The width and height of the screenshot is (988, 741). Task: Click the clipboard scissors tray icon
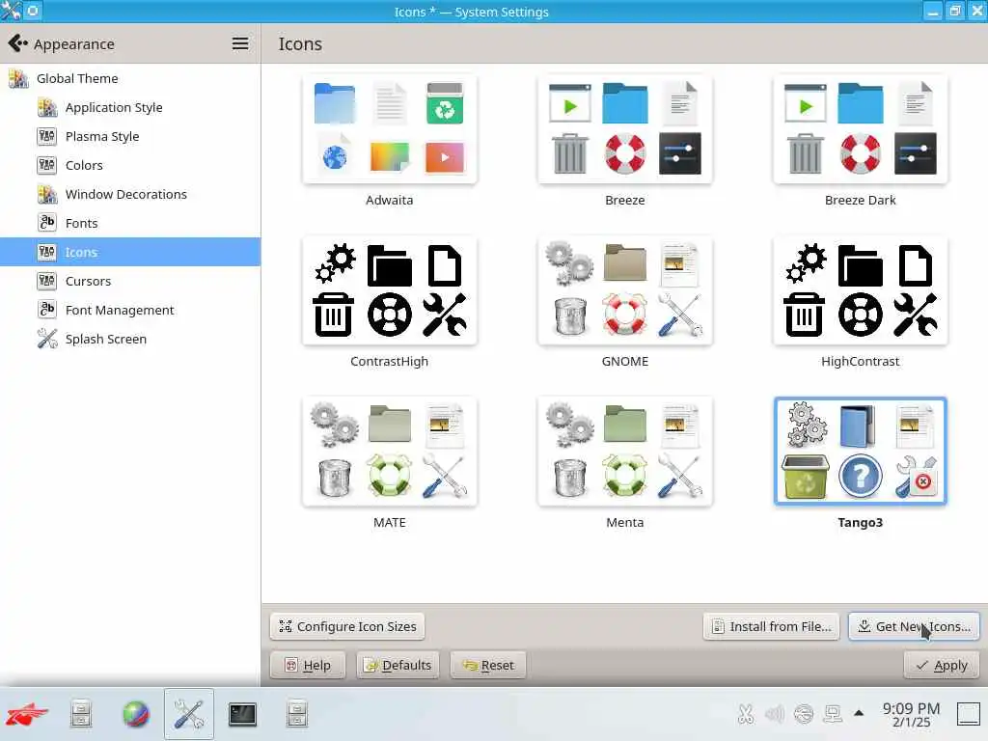pos(746,714)
